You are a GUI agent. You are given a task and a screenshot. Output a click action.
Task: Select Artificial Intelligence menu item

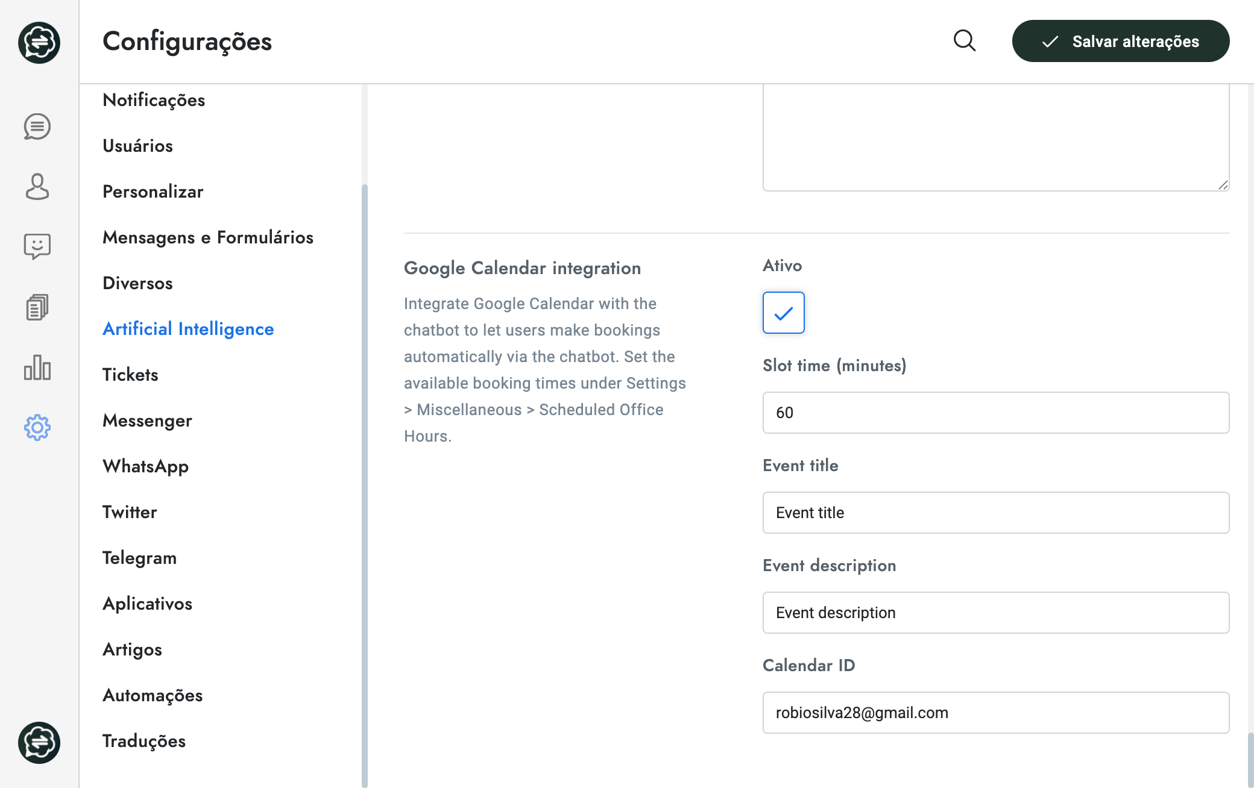pyautogui.click(x=188, y=329)
